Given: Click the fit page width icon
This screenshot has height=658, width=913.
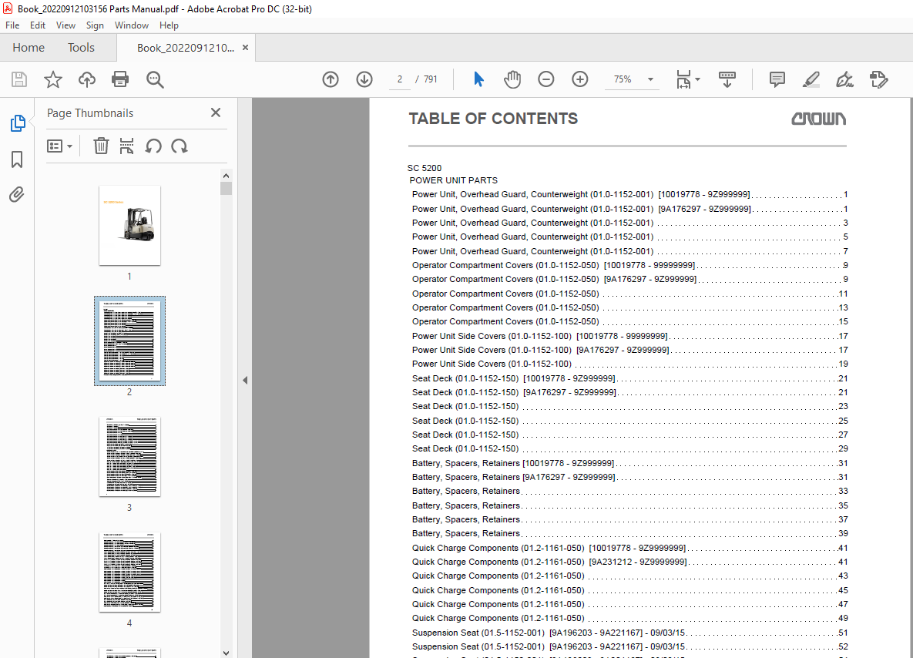Looking at the screenshot, I should (x=683, y=79).
